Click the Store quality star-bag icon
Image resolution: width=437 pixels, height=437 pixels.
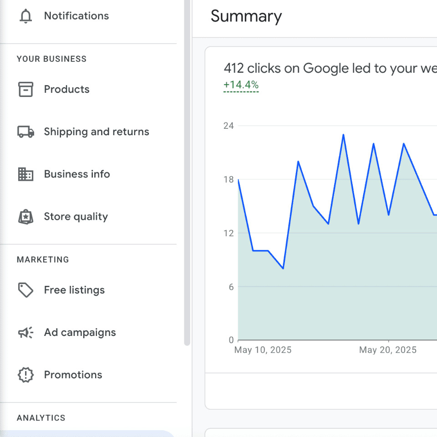(x=26, y=217)
